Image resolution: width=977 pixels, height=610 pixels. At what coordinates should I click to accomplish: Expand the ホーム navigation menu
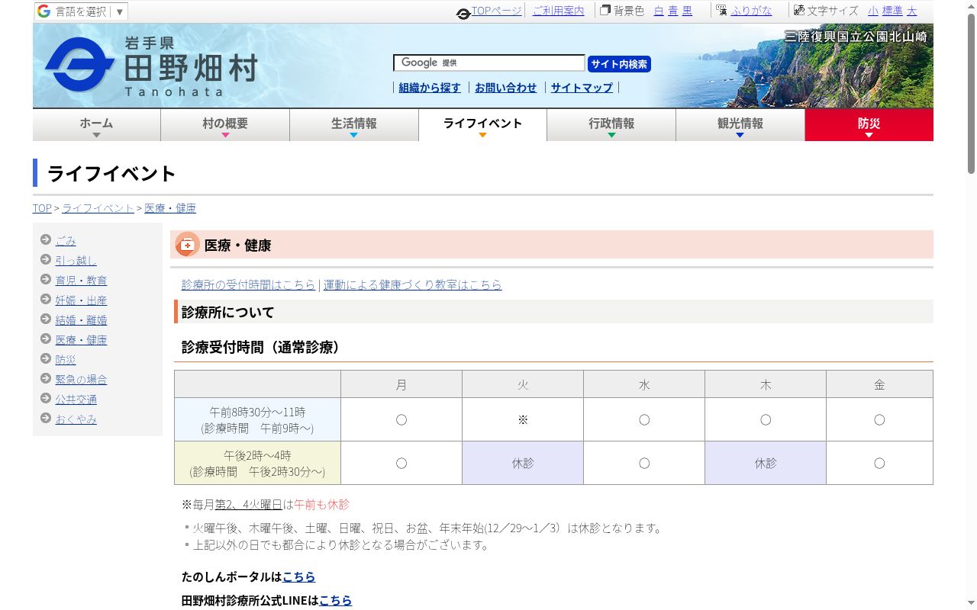click(x=96, y=125)
